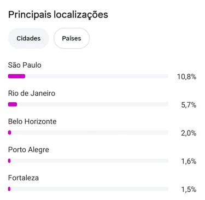This screenshot has height=200, width=205.
Task: Click the Belo Horizonte label
Action: pos(32,121)
